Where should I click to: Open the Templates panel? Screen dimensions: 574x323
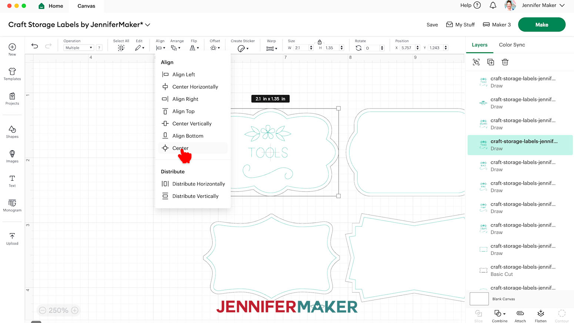(x=12, y=74)
